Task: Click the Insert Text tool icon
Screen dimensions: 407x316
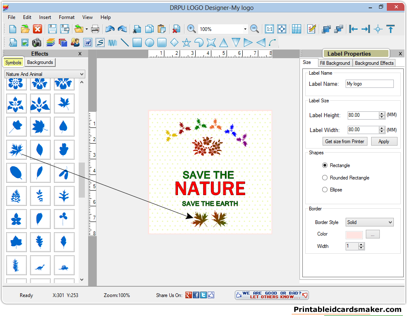Action: (12, 42)
